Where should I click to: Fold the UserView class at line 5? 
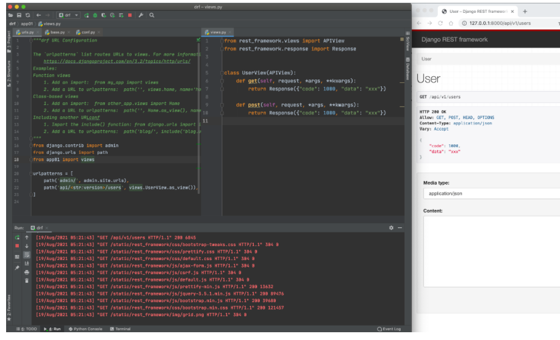222,73
